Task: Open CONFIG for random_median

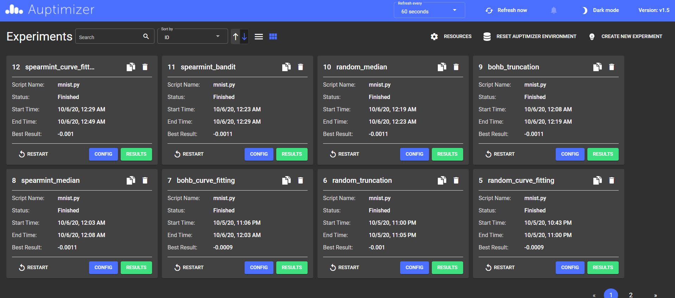Action: (415, 154)
